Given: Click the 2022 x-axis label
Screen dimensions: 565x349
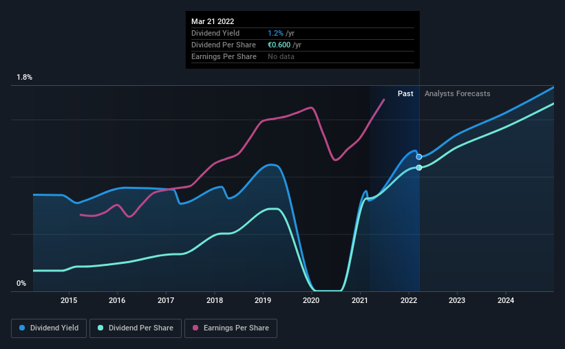Looking at the screenshot, I should (409, 300).
